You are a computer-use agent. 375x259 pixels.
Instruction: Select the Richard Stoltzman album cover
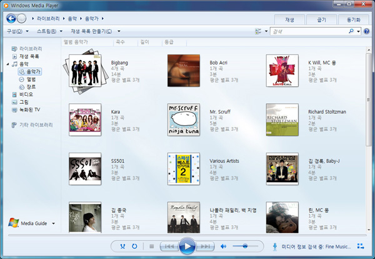(282, 119)
